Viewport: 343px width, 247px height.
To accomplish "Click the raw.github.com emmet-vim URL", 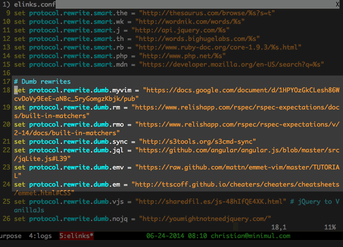I will click(x=237, y=167).
